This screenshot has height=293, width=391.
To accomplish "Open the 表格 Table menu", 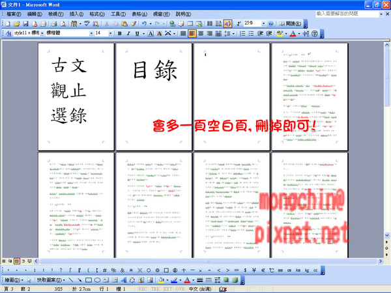I will pyautogui.click(x=139, y=14).
